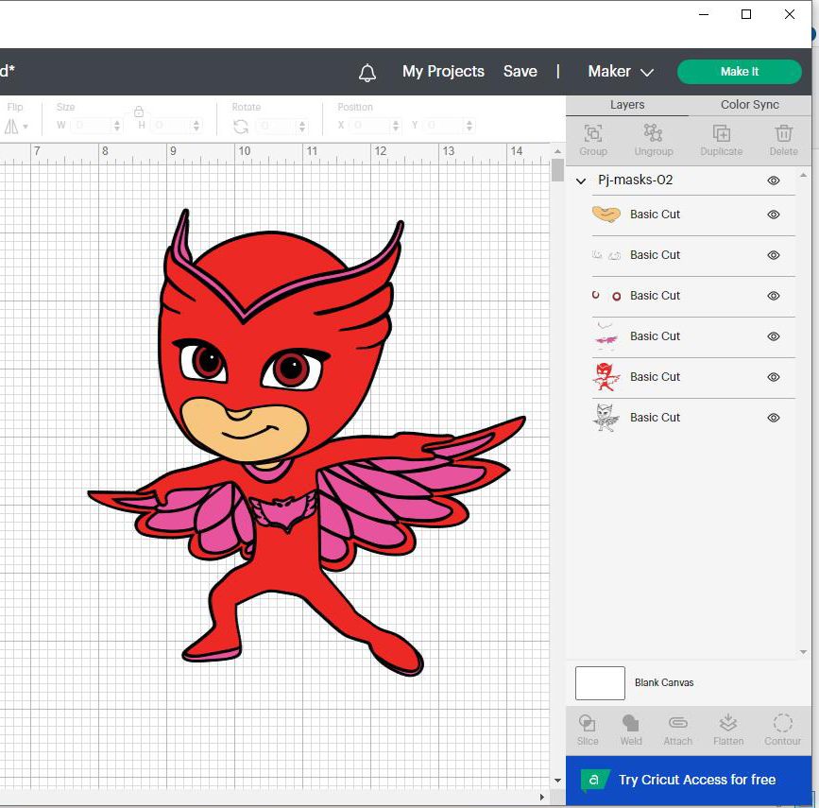Viewport: 819px width, 808px height.
Task: Hide the Pj-masks-02 group
Action: (x=774, y=181)
